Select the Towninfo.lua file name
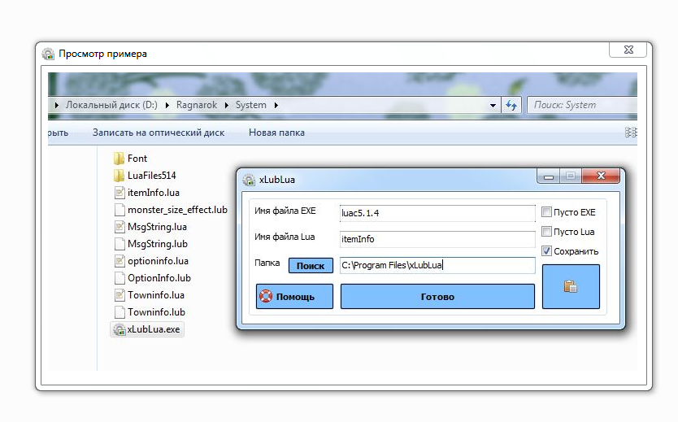 (x=155, y=295)
